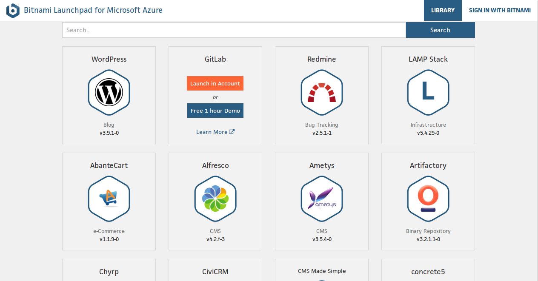The image size is (538, 281).
Task: Click the LAMP Stack card title
Action: tap(428, 59)
